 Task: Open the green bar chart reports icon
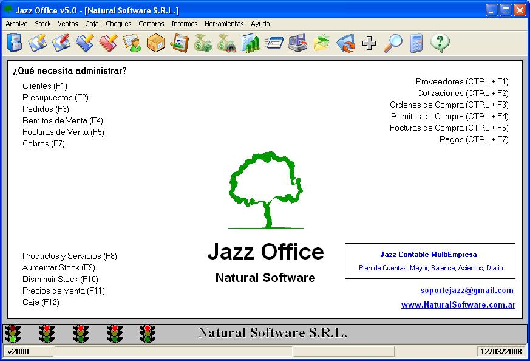pos(251,43)
